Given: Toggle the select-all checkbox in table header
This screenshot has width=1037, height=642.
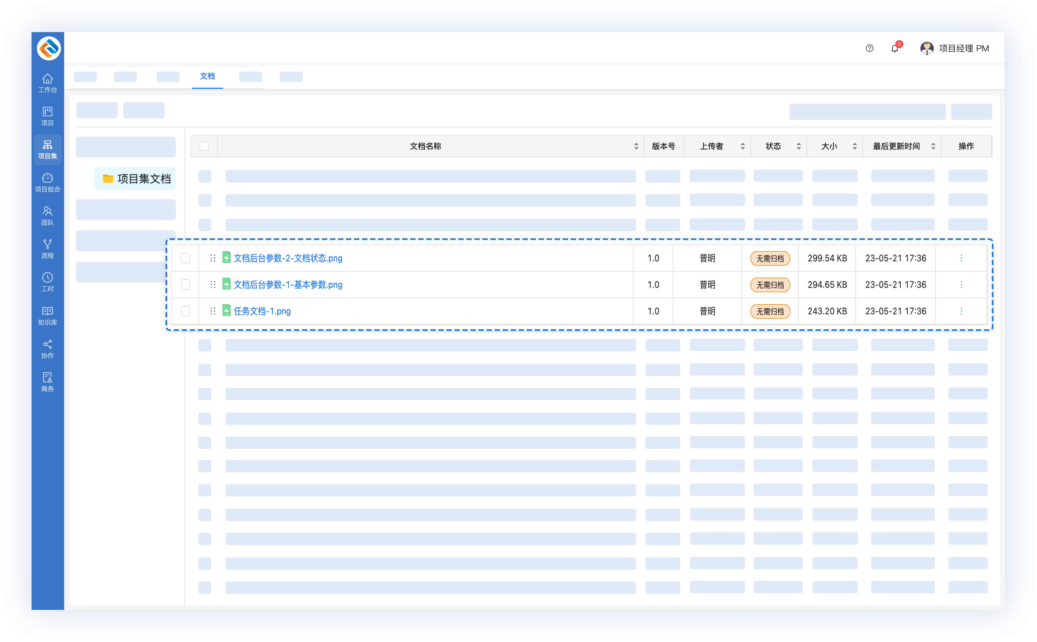Looking at the screenshot, I should point(204,146).
